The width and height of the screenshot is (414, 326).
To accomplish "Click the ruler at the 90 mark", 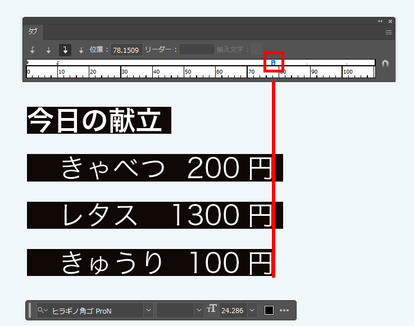I will (314, 72).
